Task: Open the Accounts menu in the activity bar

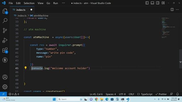Action: click(5, 77)
